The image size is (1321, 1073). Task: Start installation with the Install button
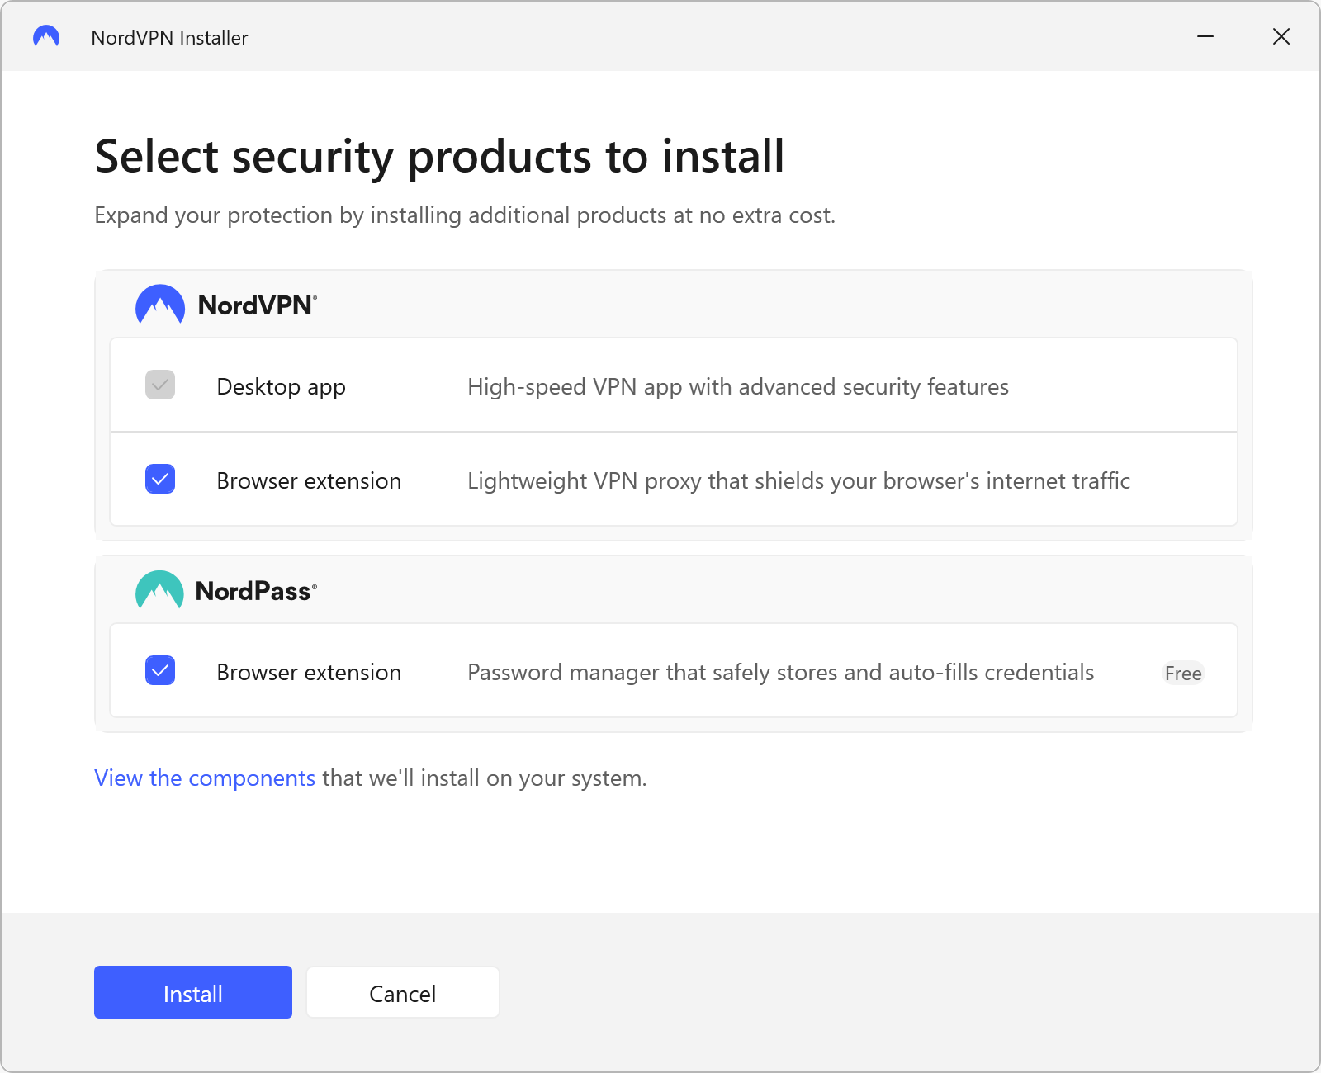193,992
